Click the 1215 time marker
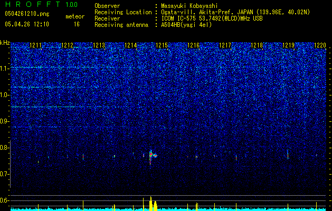The width and height of the screenshot is (332, 211). [x=162, y=45]
